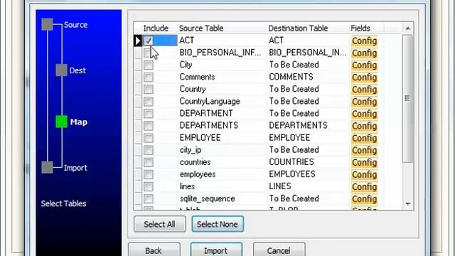Open Config for BIO_PERSONAL_INF table
Viewport: 455px width, 256px height.
(x=365, y=53)
